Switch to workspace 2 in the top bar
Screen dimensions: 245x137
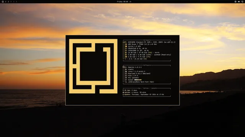(8, 2)
